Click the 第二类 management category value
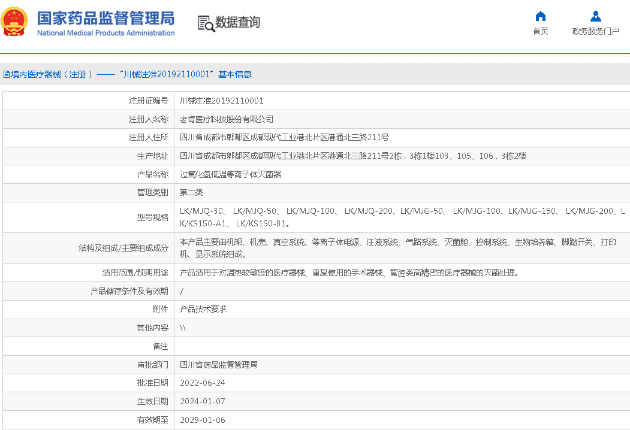This screenshot has height=430, width=630. coord(192,193)
